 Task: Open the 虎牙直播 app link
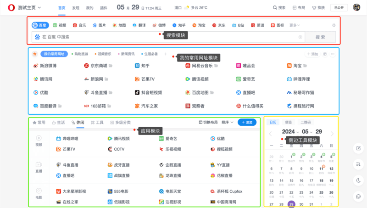pyautogui.click(x=119, y=165)
